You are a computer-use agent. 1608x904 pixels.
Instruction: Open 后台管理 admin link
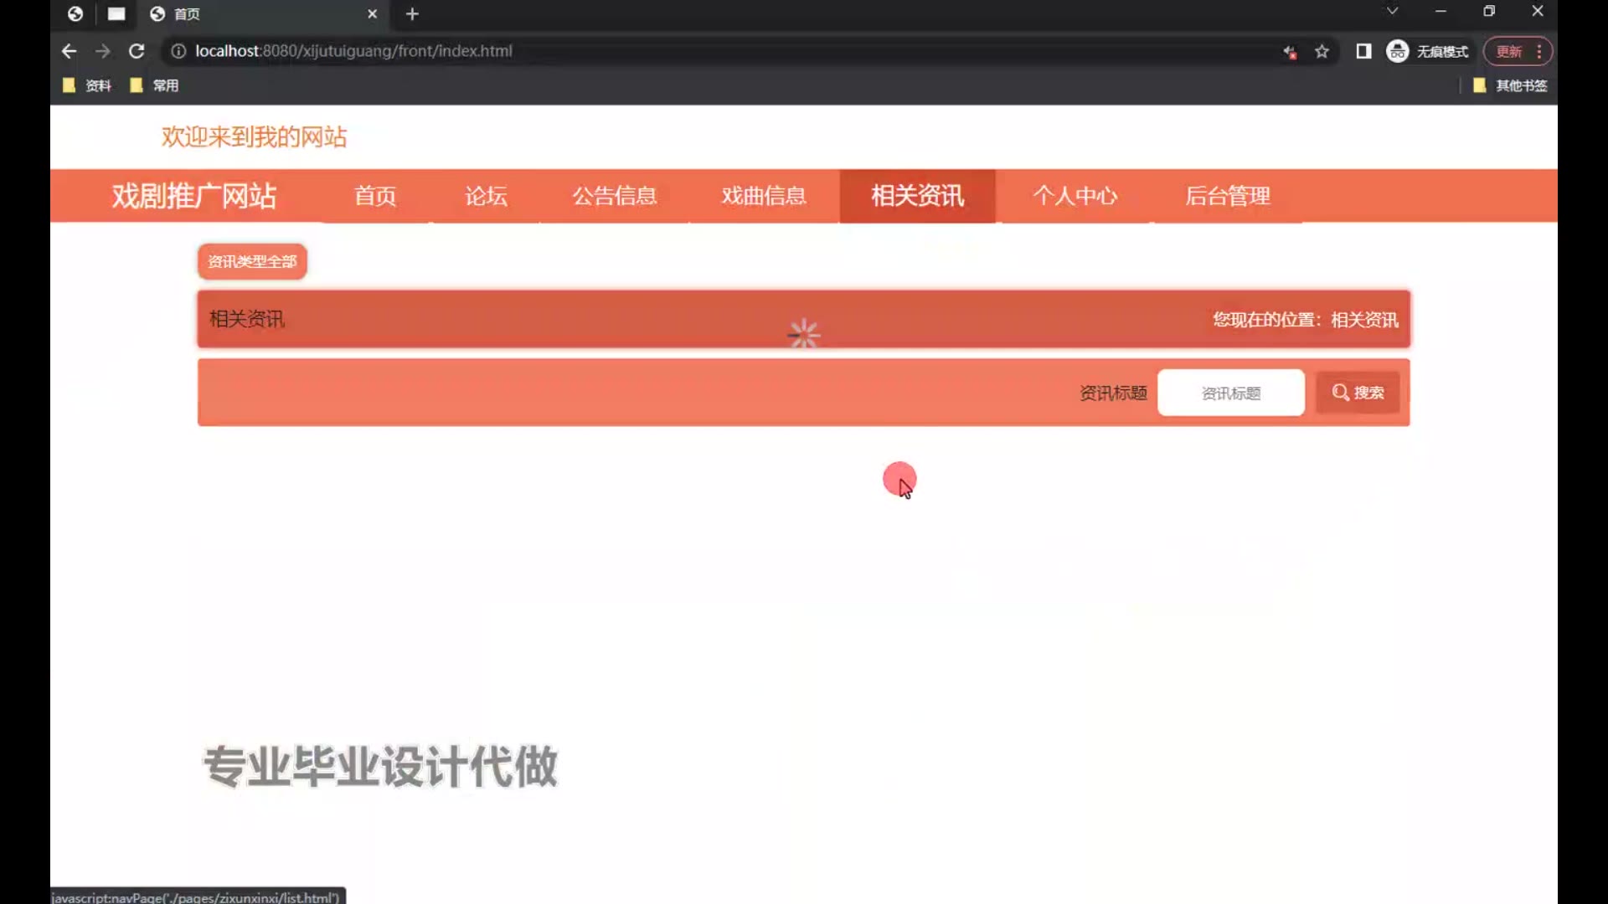click(x=1227, y=196)
